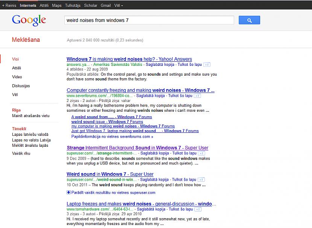Open Attēli in top navigation bar
Image resolution: width=312 pixels, height=228 pixels.
pos(44,5)
